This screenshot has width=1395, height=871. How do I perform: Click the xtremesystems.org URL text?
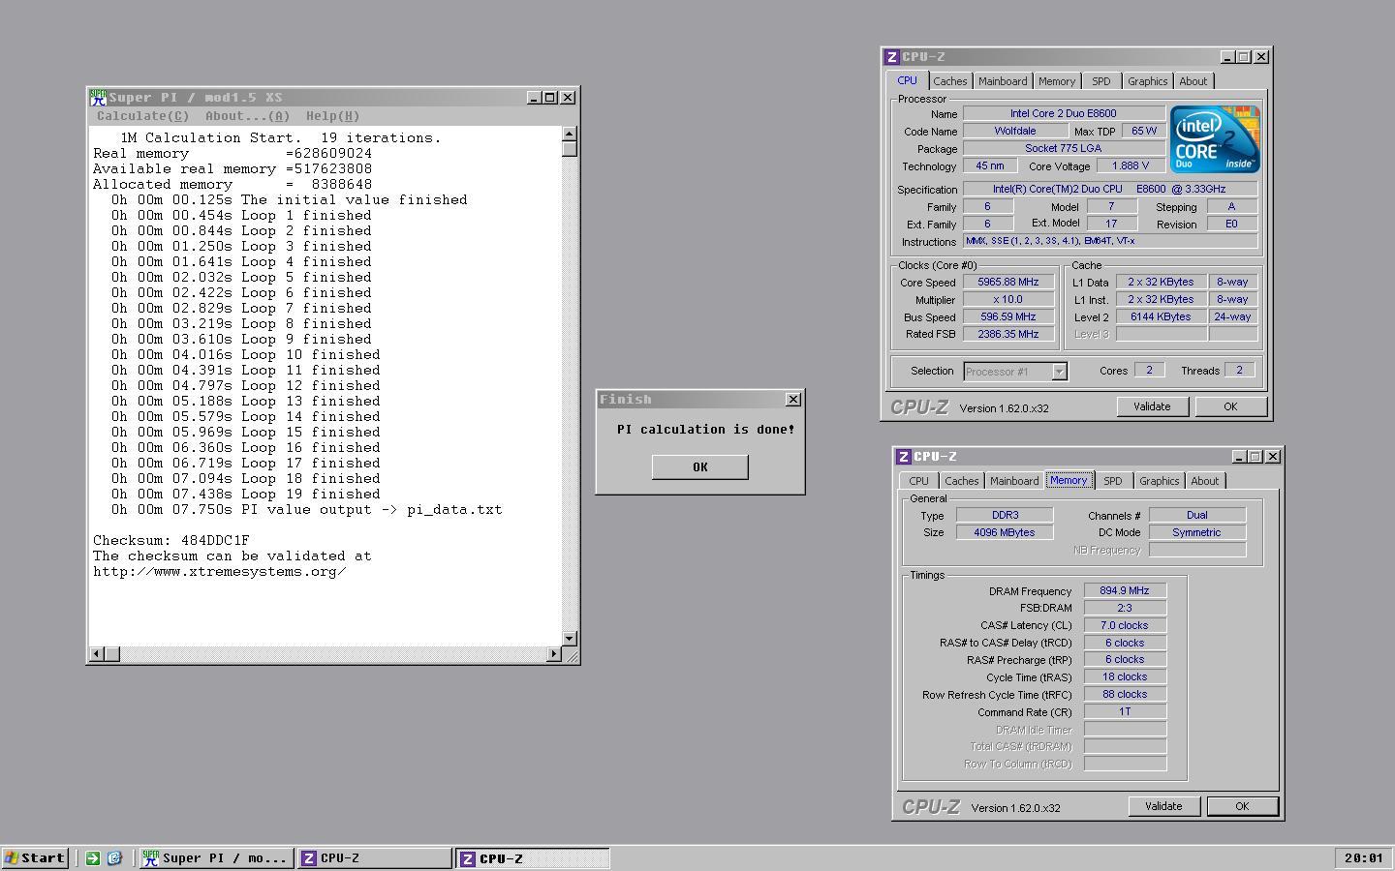(220, 571)
